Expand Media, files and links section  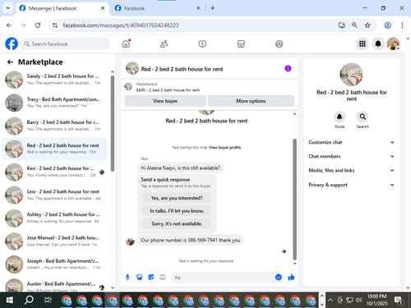[x=351, y=170]
